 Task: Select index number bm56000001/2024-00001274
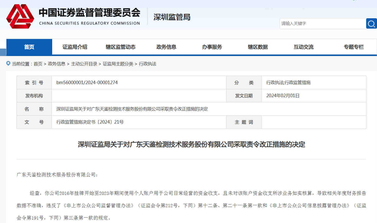point(87,83)
